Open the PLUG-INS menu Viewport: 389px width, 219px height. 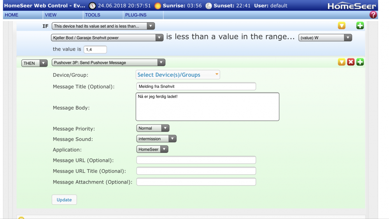(135, 15)
